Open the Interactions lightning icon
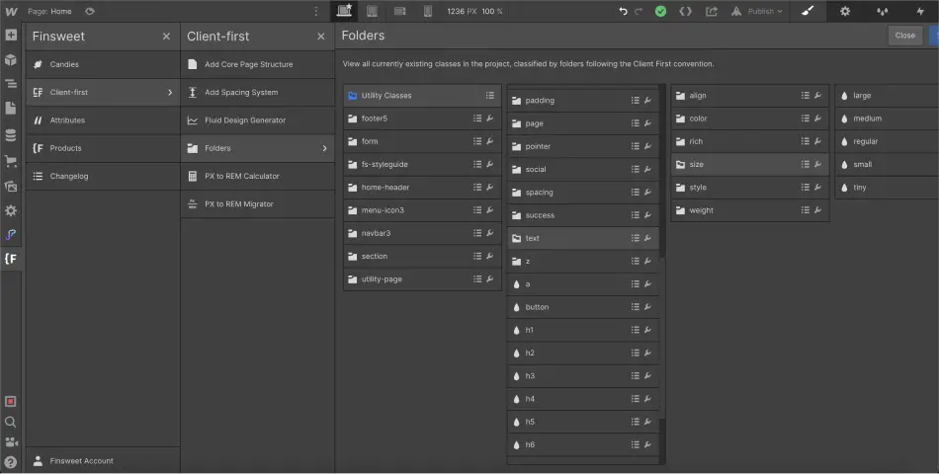 pos(920,11)
